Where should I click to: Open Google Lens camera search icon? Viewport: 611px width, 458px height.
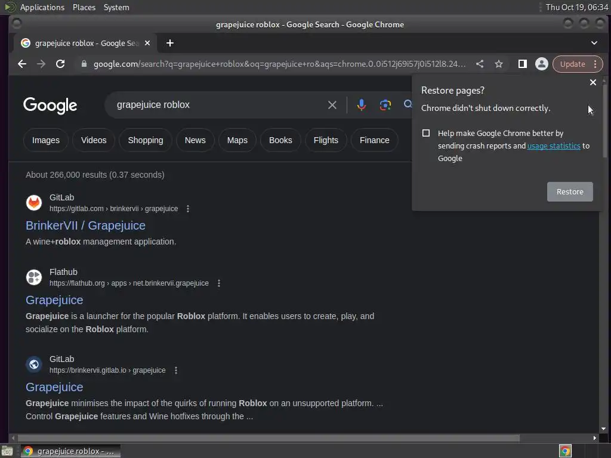385,105
